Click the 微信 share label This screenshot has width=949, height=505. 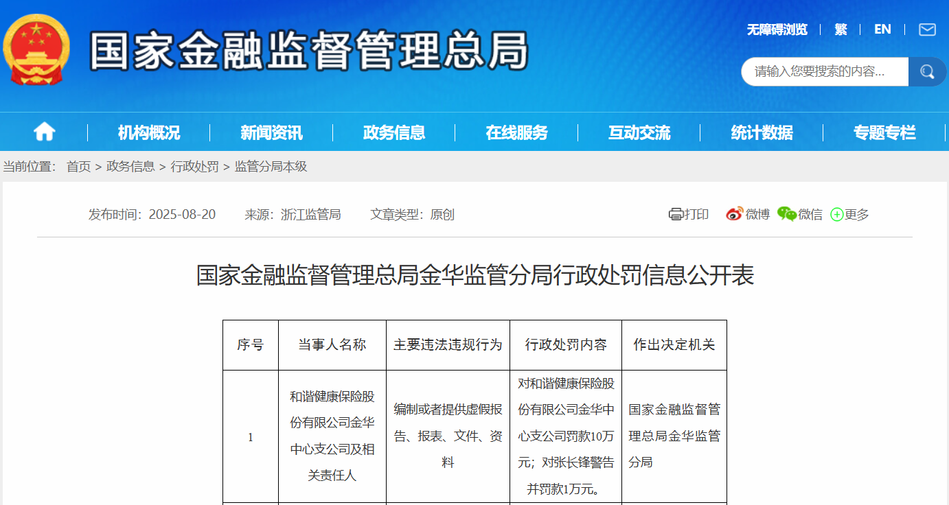(810, 215)
